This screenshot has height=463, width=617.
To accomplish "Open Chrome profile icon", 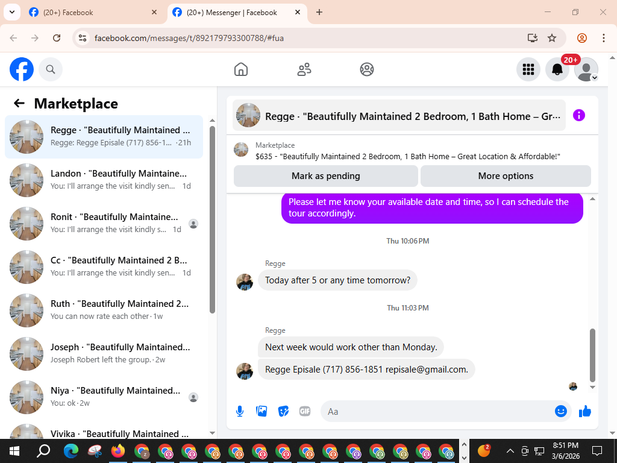I will pos(582,38).
